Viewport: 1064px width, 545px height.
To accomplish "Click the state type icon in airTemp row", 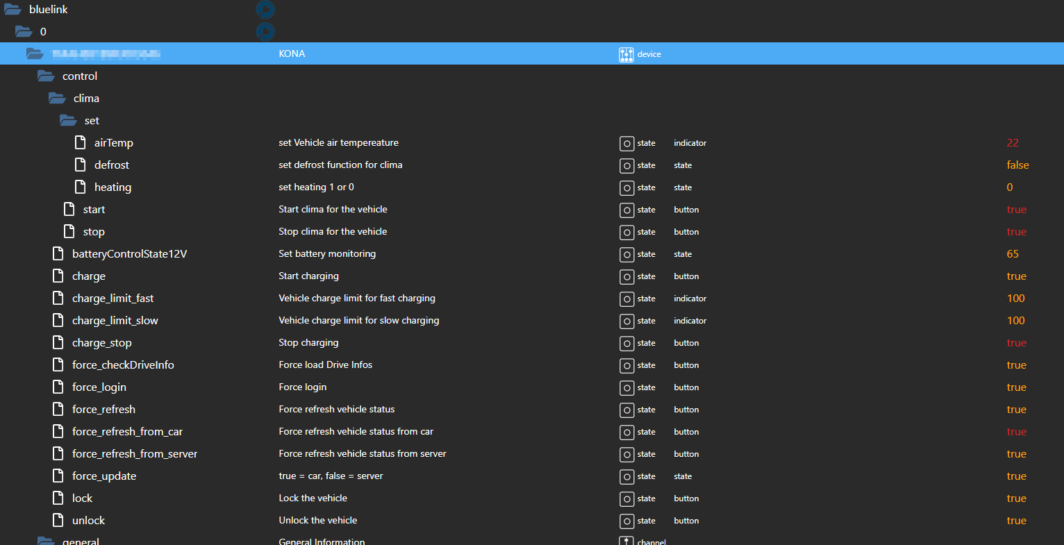I will coord(626,144).
